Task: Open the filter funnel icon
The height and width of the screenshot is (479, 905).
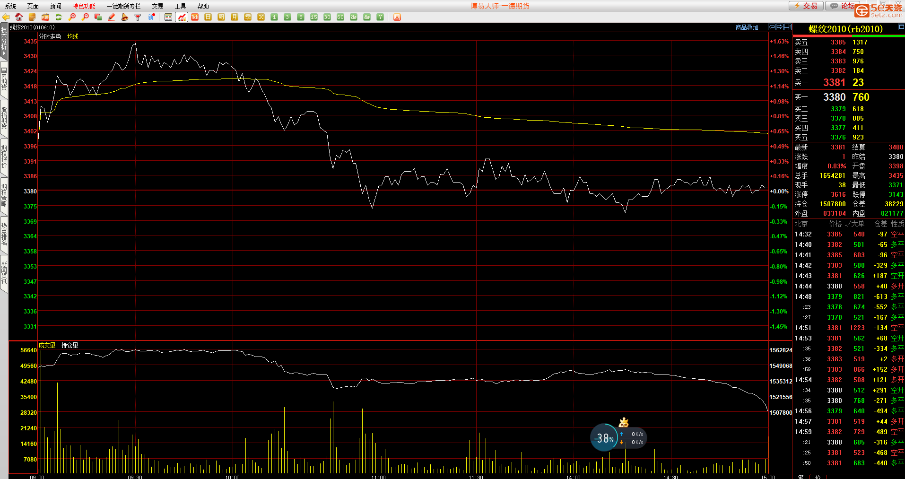Action: point(138,17)
